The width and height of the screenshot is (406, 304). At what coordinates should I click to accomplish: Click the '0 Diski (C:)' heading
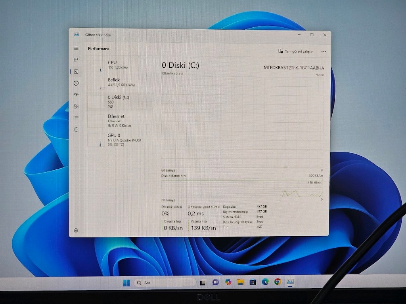(180, 65)
